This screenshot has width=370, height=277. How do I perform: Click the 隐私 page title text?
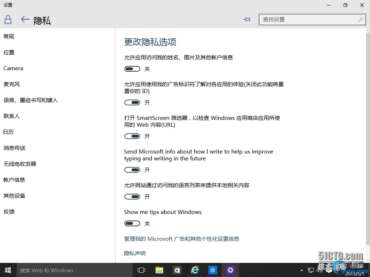coord(42,21)
